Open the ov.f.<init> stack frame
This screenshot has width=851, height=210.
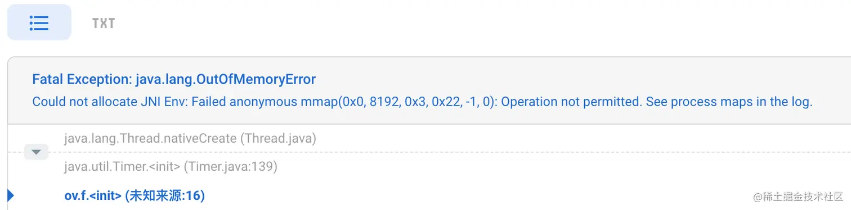pos(135,195)
